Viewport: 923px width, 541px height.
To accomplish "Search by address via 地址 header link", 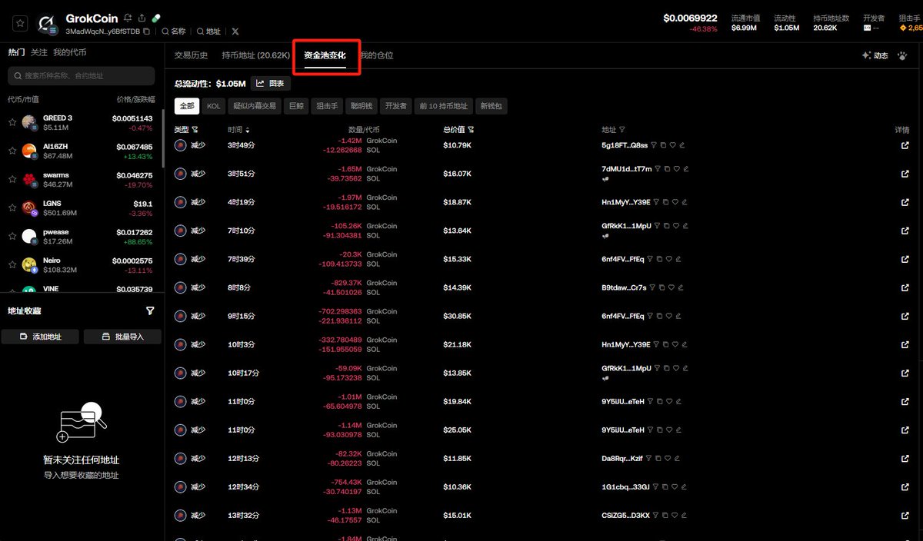I will click(208, 32).
